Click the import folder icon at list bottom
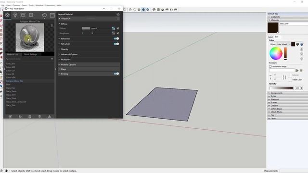The image size is (308, 173). pos(20,116)
